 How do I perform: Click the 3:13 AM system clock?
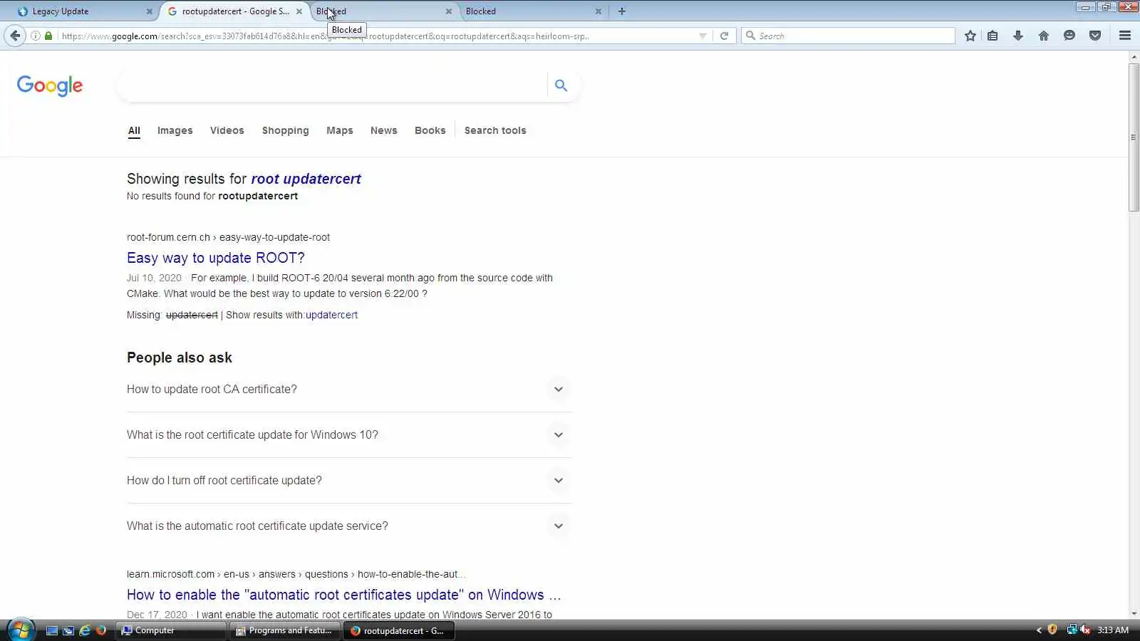coord(1113,630)
